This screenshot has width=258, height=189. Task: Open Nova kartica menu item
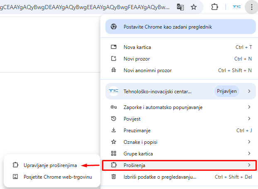[x=137, y=47]
